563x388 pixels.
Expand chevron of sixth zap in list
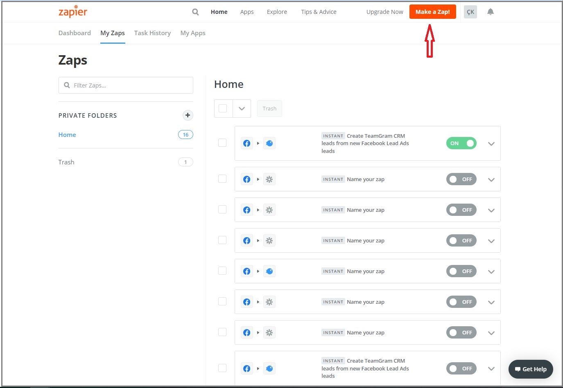pyautogui.click(x=491, y=302)
